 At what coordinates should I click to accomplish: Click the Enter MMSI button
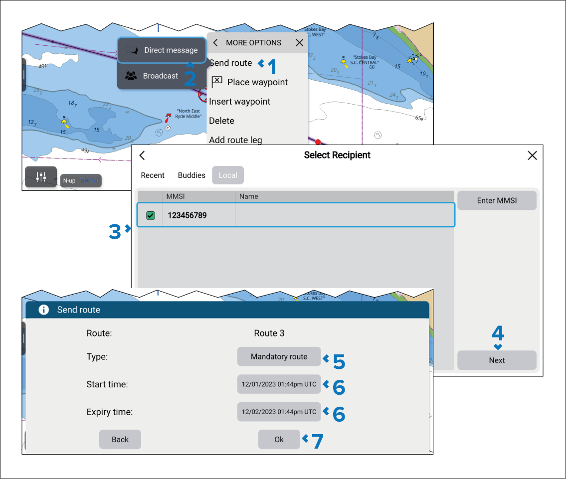497,201
